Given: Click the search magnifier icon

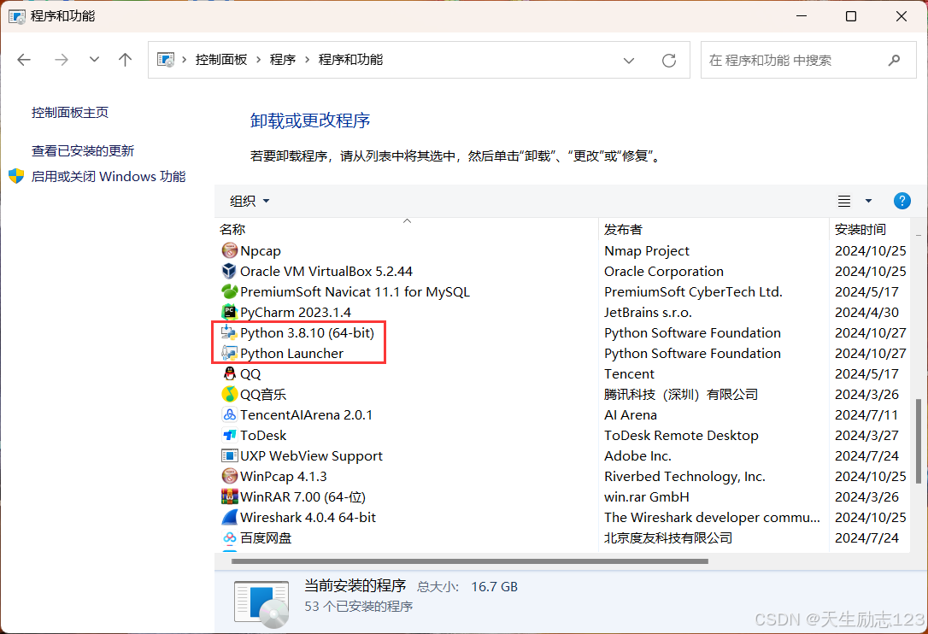Looking at the screenshot, I should [894, 60].
